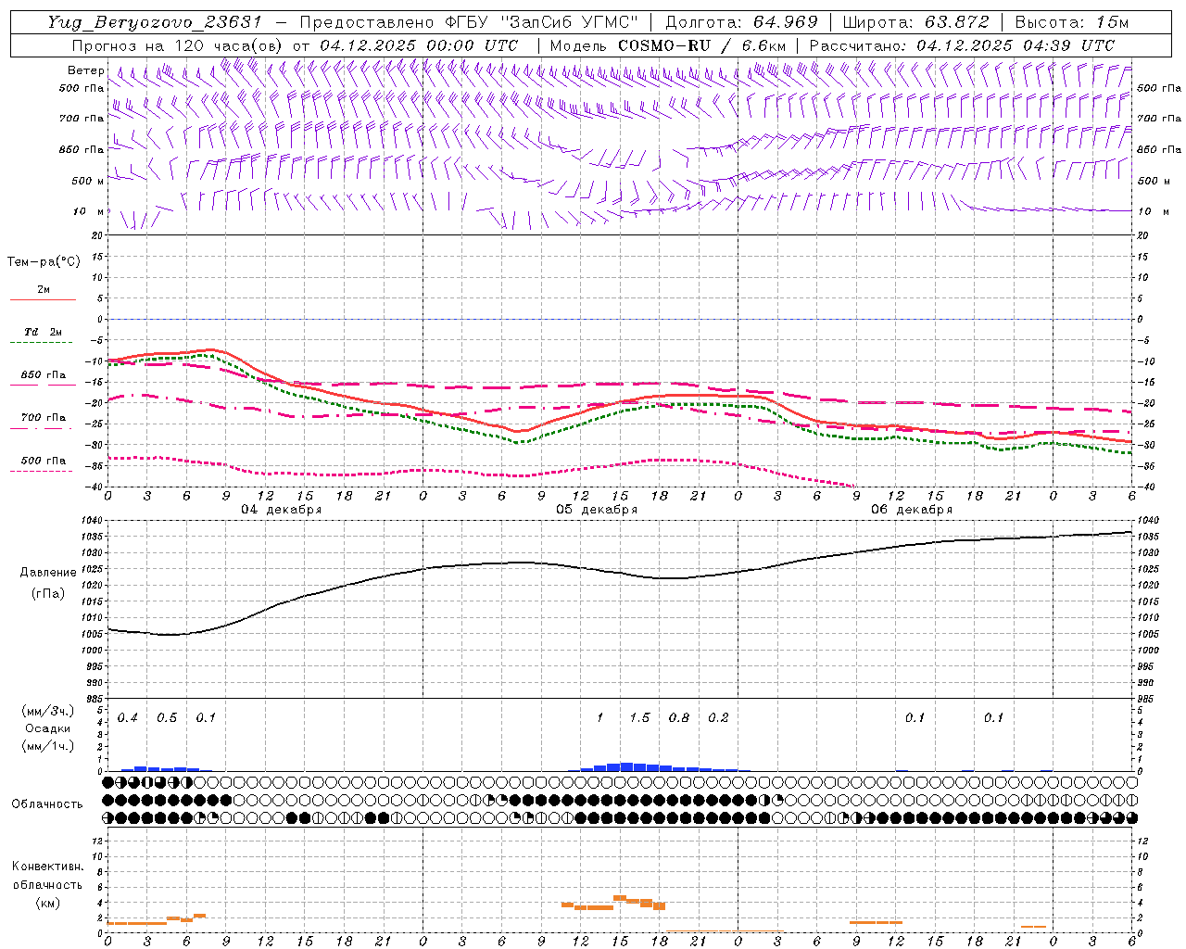Click the "Долгота: 64.969" header value
This screenshot has height=949, width=1186.
pyautogui.click(x=742, y=22)
